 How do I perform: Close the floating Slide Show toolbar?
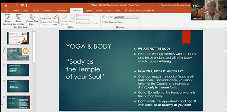click(x=57, y=18)
